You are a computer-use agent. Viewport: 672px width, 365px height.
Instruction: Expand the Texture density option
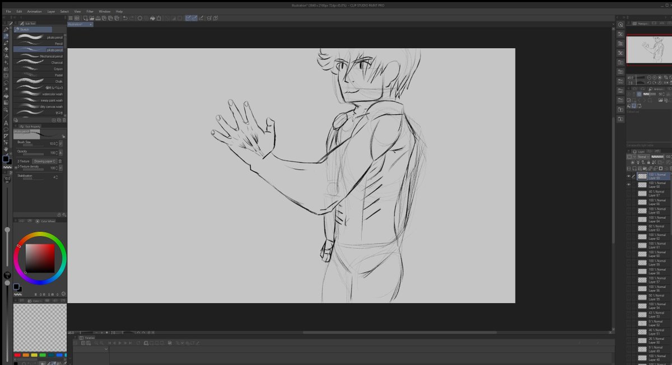16,167
